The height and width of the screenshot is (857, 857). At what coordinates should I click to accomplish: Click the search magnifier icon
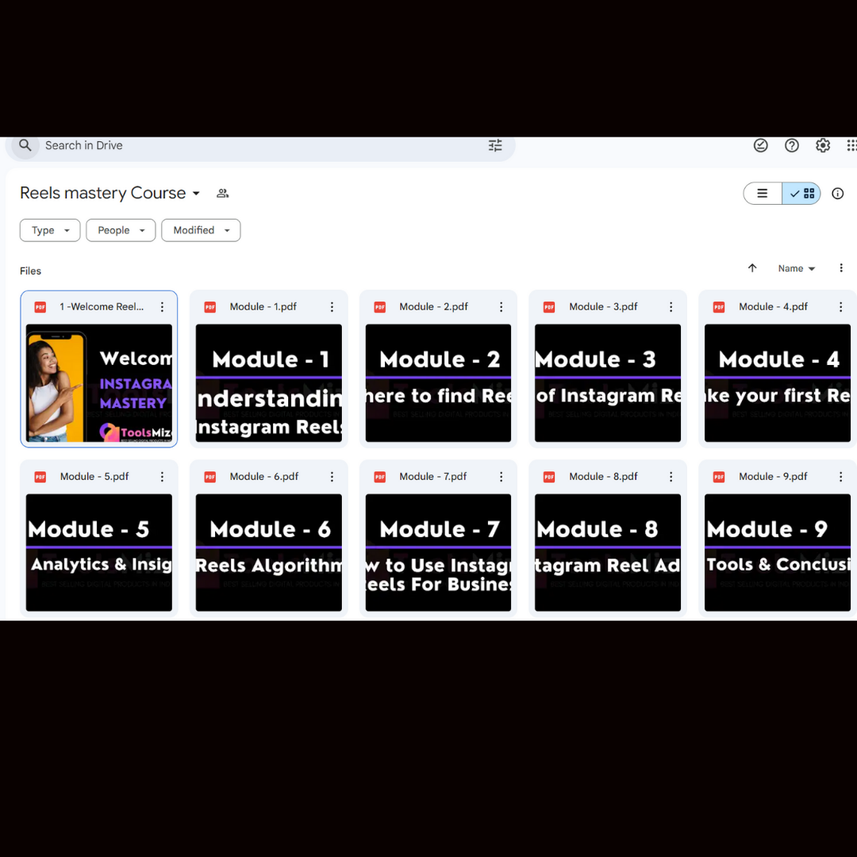[x=25, y=145]
